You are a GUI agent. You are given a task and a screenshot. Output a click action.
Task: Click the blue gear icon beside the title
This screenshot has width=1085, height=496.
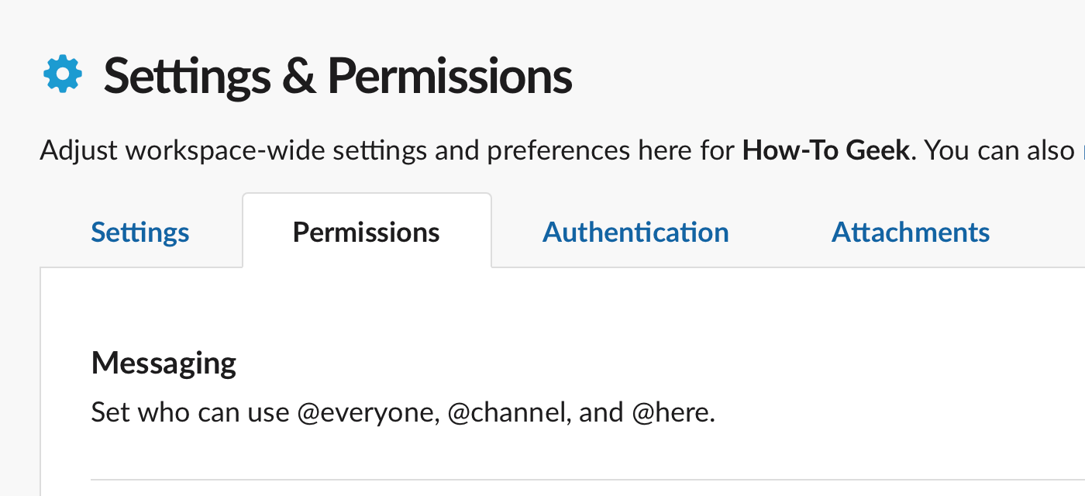(x=62, y=74)
